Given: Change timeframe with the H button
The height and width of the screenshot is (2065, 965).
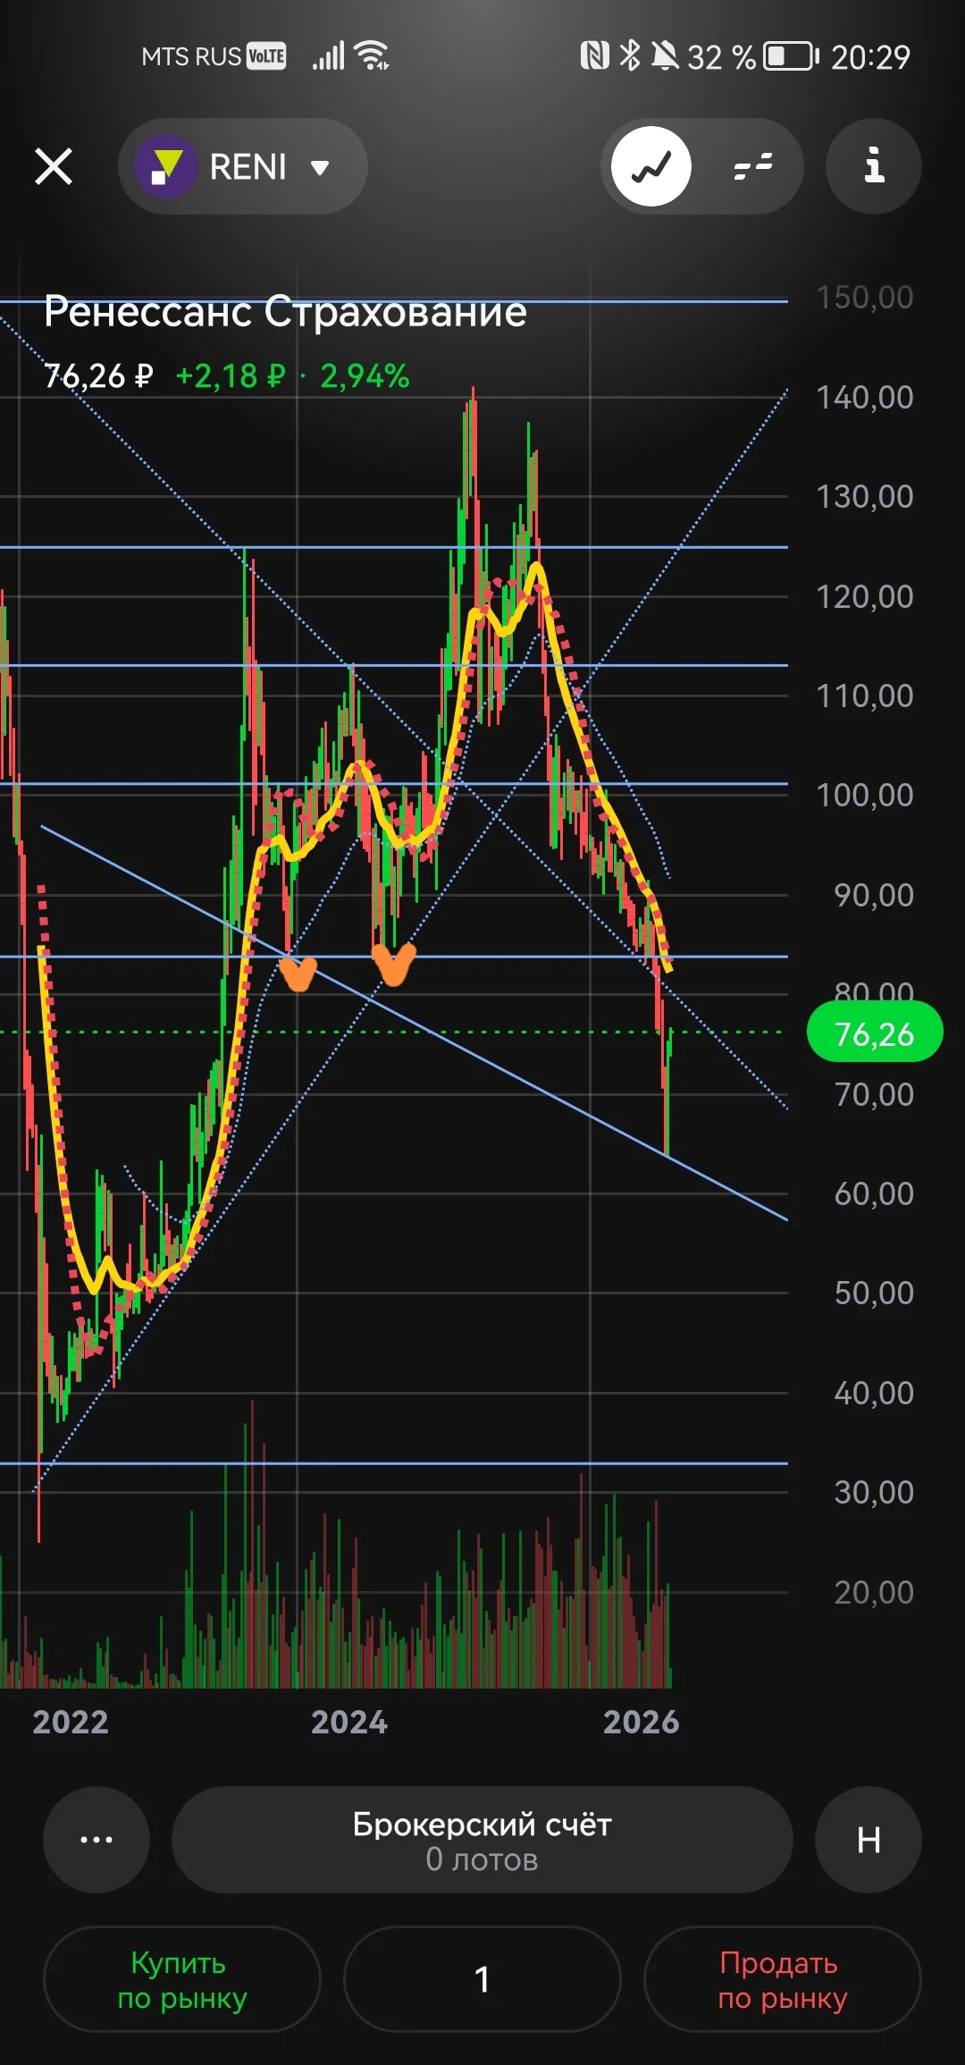Looking at the screenshot, I should click(x=868, y=1840).
